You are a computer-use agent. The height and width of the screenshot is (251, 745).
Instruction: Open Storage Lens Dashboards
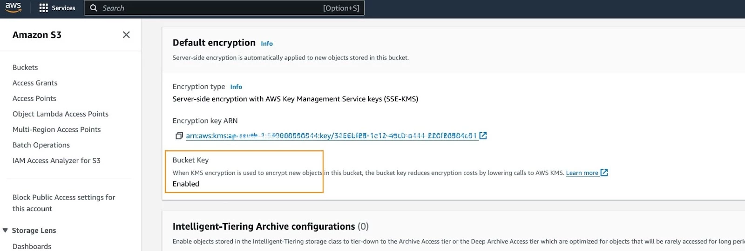click(32, 246)
